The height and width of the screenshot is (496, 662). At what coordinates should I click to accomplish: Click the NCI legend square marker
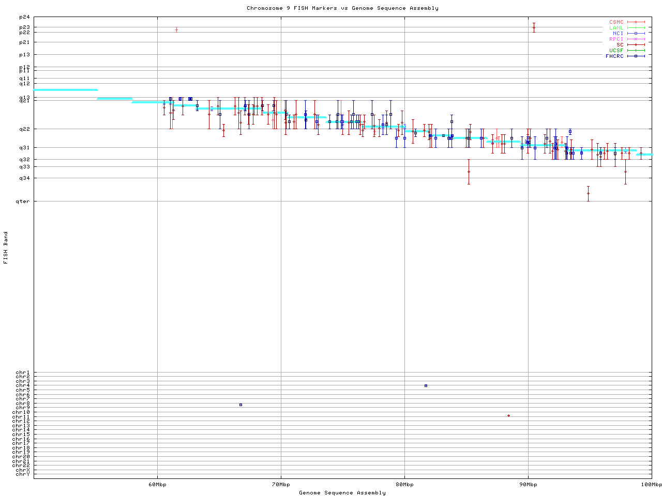point(636,34)
